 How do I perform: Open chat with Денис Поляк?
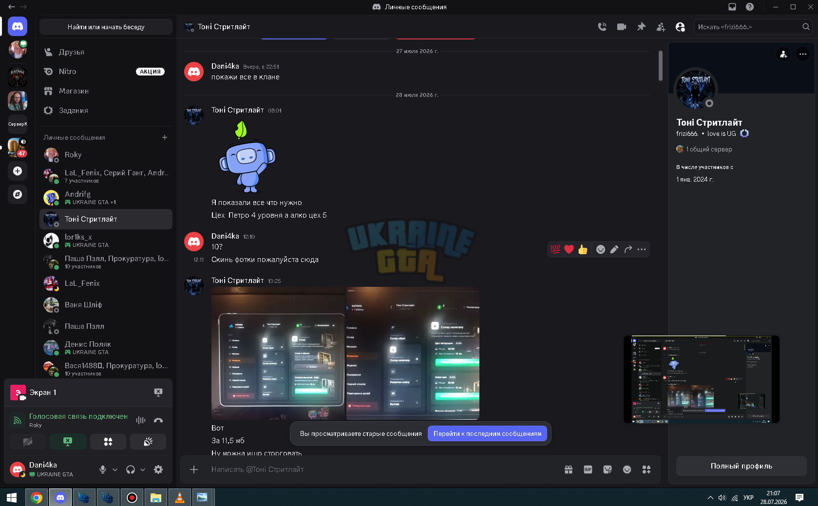[106, 348]
